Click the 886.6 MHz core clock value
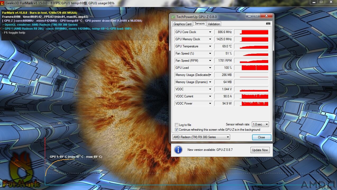The height and width of the screenshot is (190, 337). click(224, 32)
